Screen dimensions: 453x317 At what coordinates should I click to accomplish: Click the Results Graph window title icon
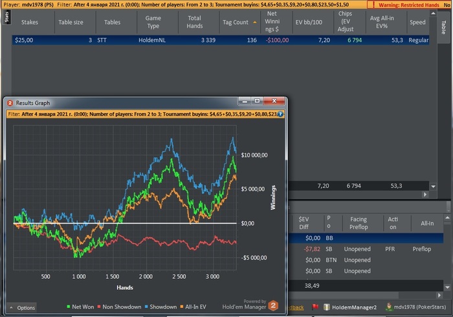(x=10, y=103)
